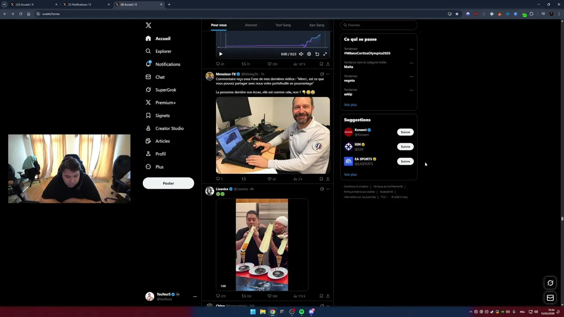The width and height of the screenshot is (564, 317).
Task: Share the chart video post
Action: tap(328, 64)
